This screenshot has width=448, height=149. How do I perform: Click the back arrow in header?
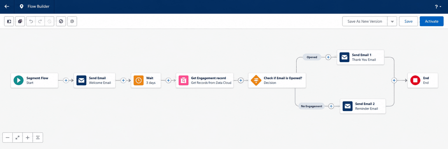[7, 6]
